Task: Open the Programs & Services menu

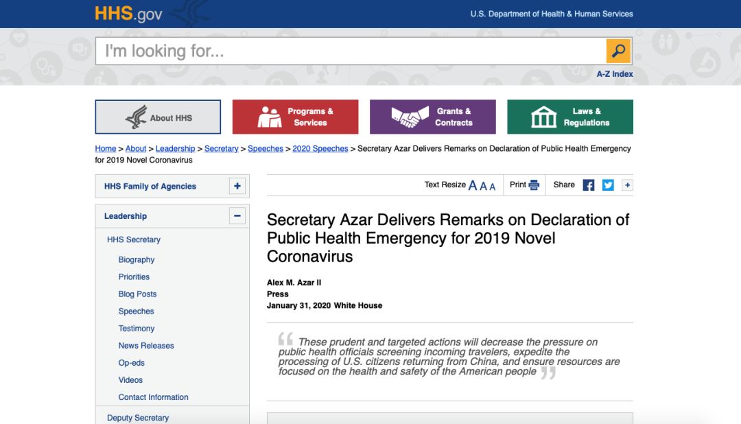Action: coord(295,117)
